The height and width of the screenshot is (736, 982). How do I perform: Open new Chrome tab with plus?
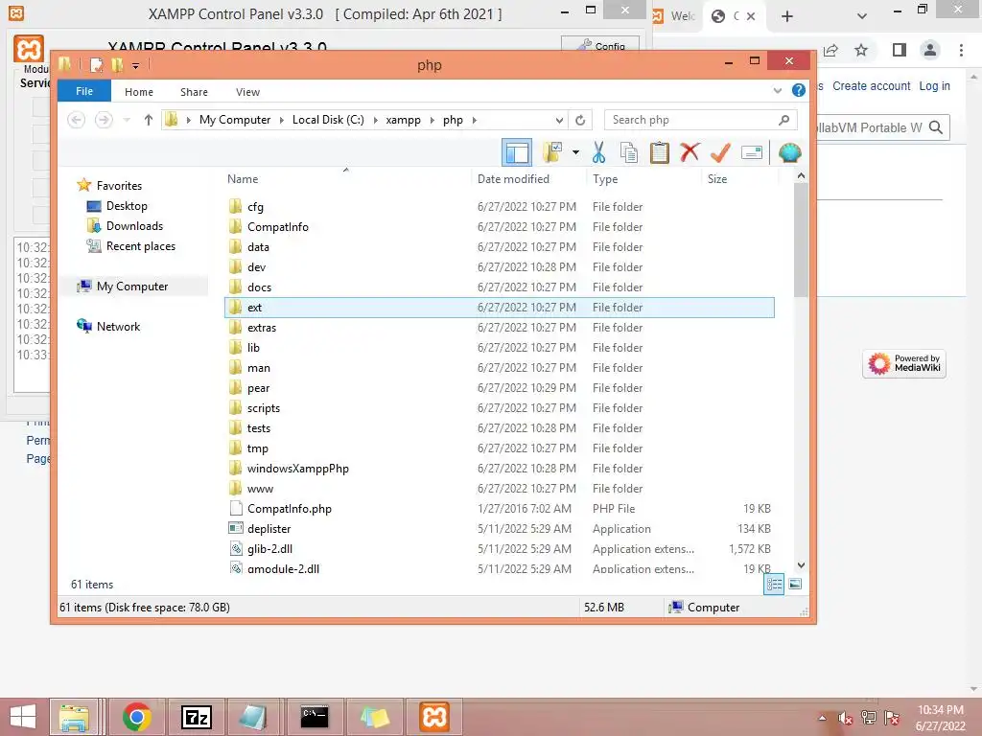787,16
